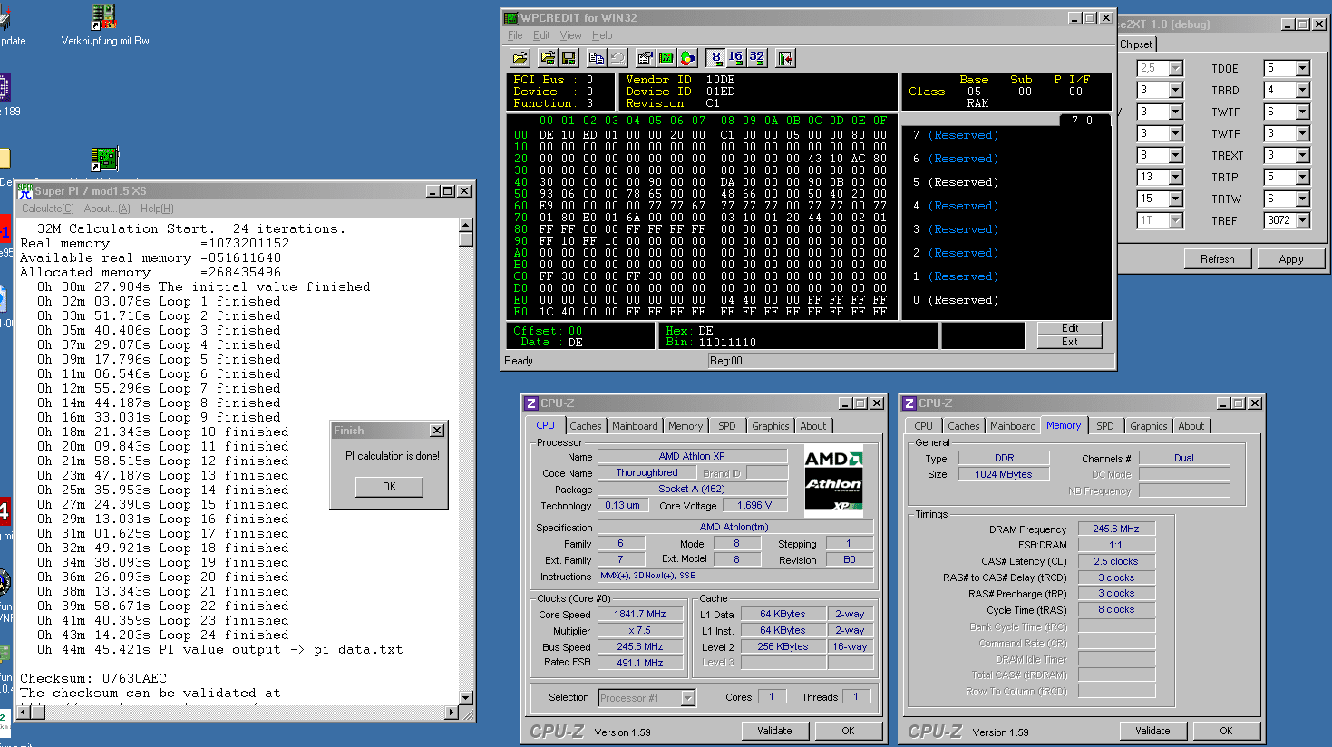Select the 7-0 bit tab in WPCREDIT

click(x=1083, y=120)
